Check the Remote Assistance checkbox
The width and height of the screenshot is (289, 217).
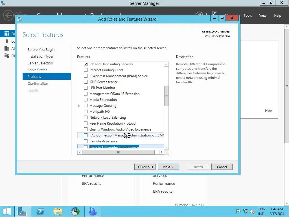[x=86, y=141]
